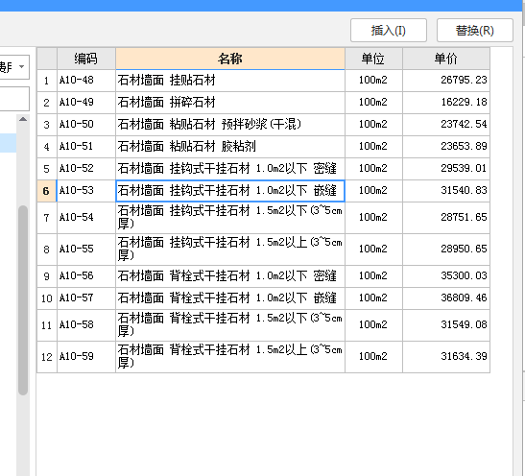Select code cell A10-54

pos(86,218)
